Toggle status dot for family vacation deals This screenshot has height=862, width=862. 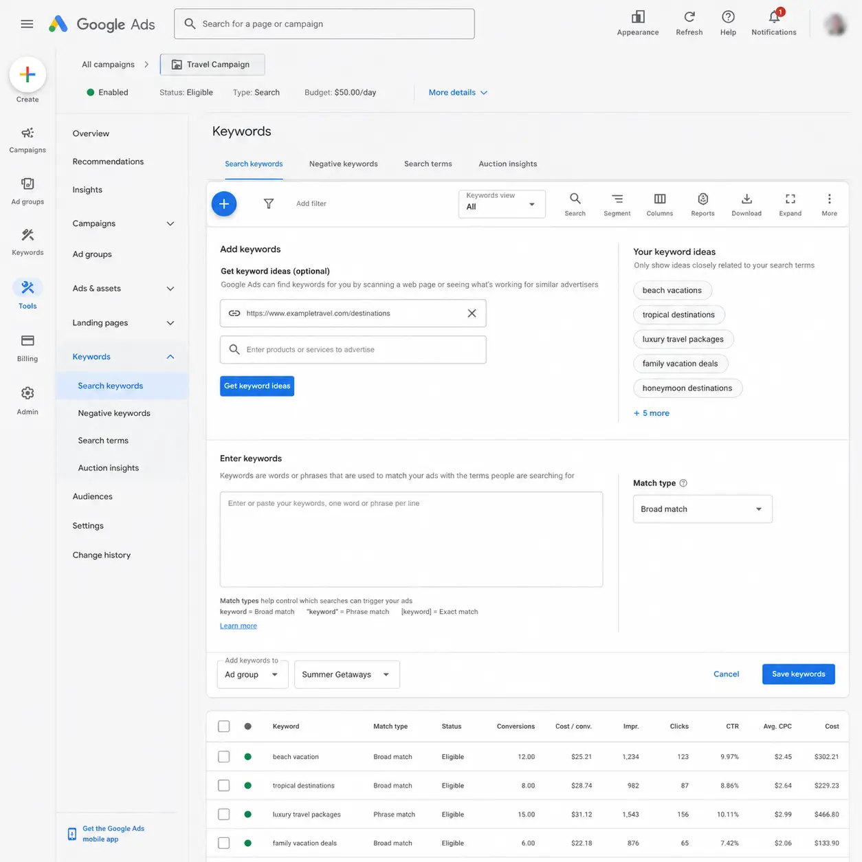click(x=248, y=843)
